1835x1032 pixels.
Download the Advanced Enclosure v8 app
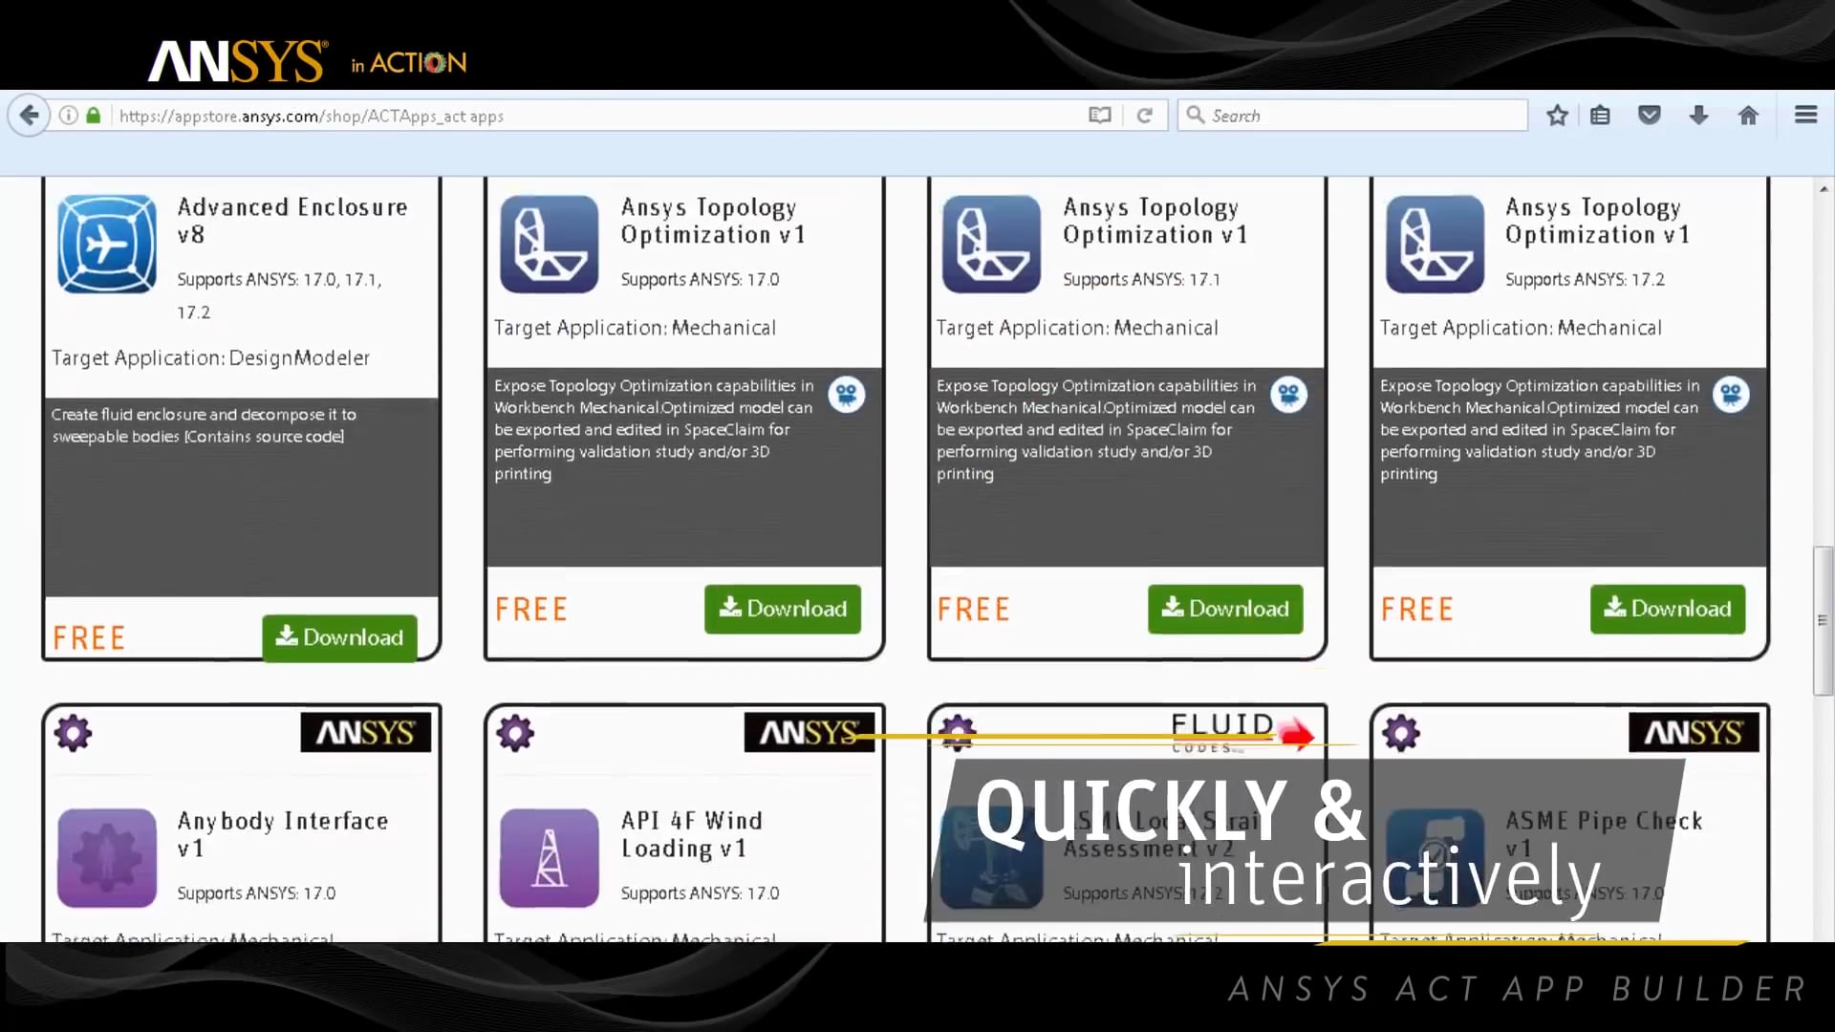[x=339, y=637]
